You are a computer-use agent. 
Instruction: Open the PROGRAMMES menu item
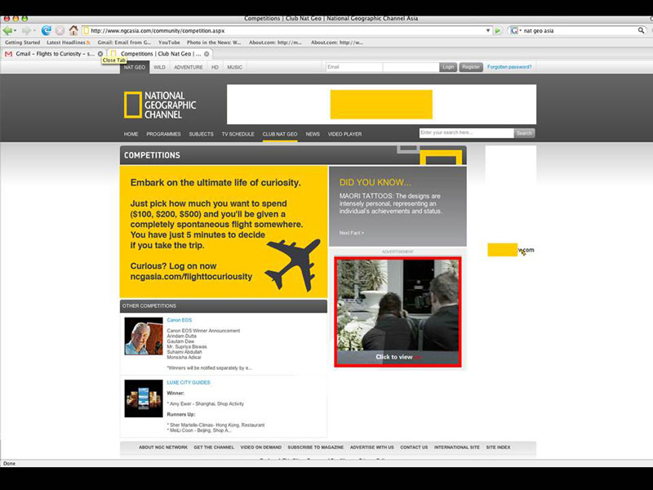pyautogui.click(x=163, y=134)
